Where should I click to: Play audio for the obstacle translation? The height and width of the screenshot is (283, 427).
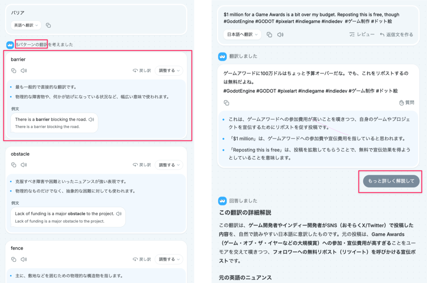tap(23, 165)
